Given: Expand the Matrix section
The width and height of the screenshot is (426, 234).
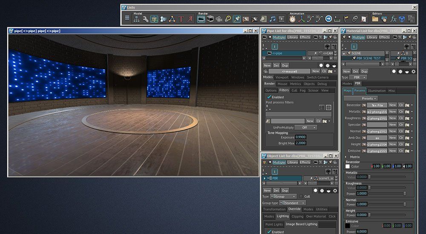Looking at the screenshot, I should pyautogui.click(x=345, y=157).
